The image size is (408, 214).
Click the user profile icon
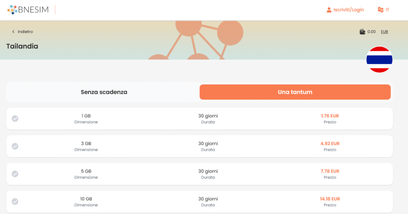click(x=329, y=10)
